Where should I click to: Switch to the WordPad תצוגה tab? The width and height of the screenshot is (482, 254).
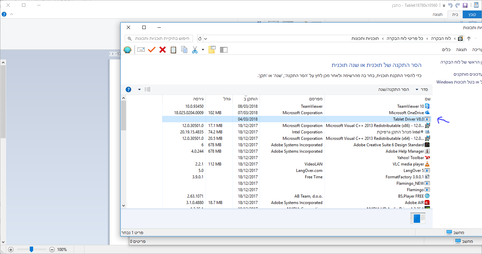(438, 15)
